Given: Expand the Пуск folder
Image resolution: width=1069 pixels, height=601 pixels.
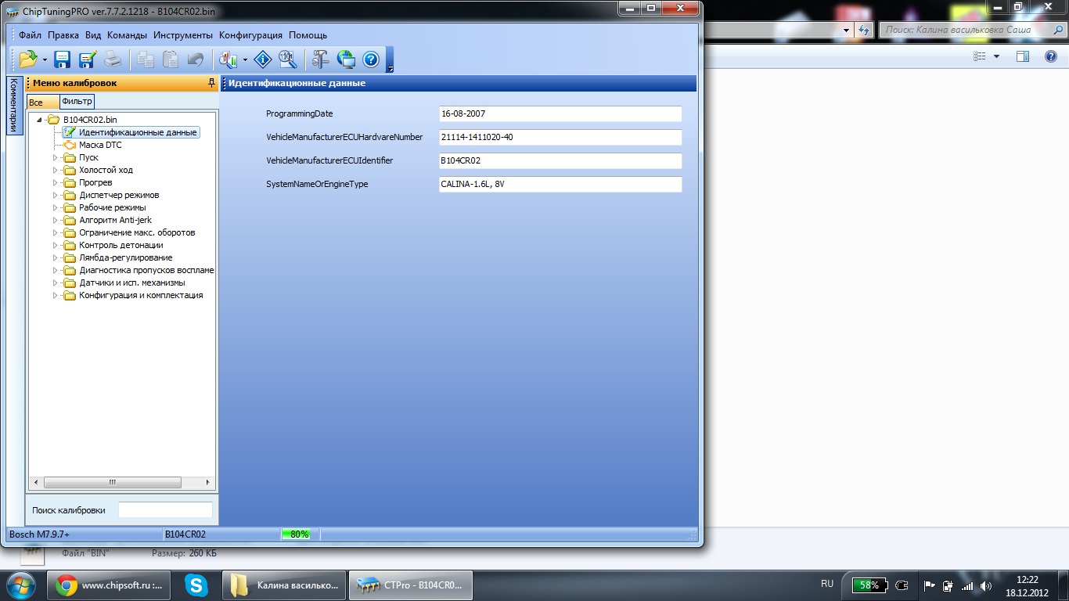Looking at the screenshot, I should coord(56,157).
